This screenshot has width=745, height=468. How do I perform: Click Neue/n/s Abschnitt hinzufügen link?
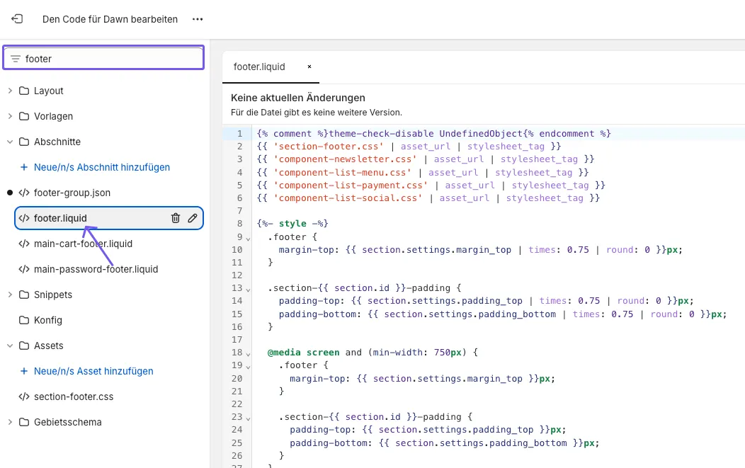point(102,167)
